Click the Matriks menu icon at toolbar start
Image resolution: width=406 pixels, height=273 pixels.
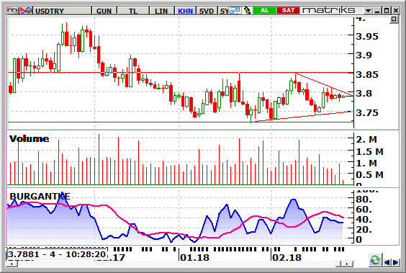pyautogui.click(x=12, y=11)
